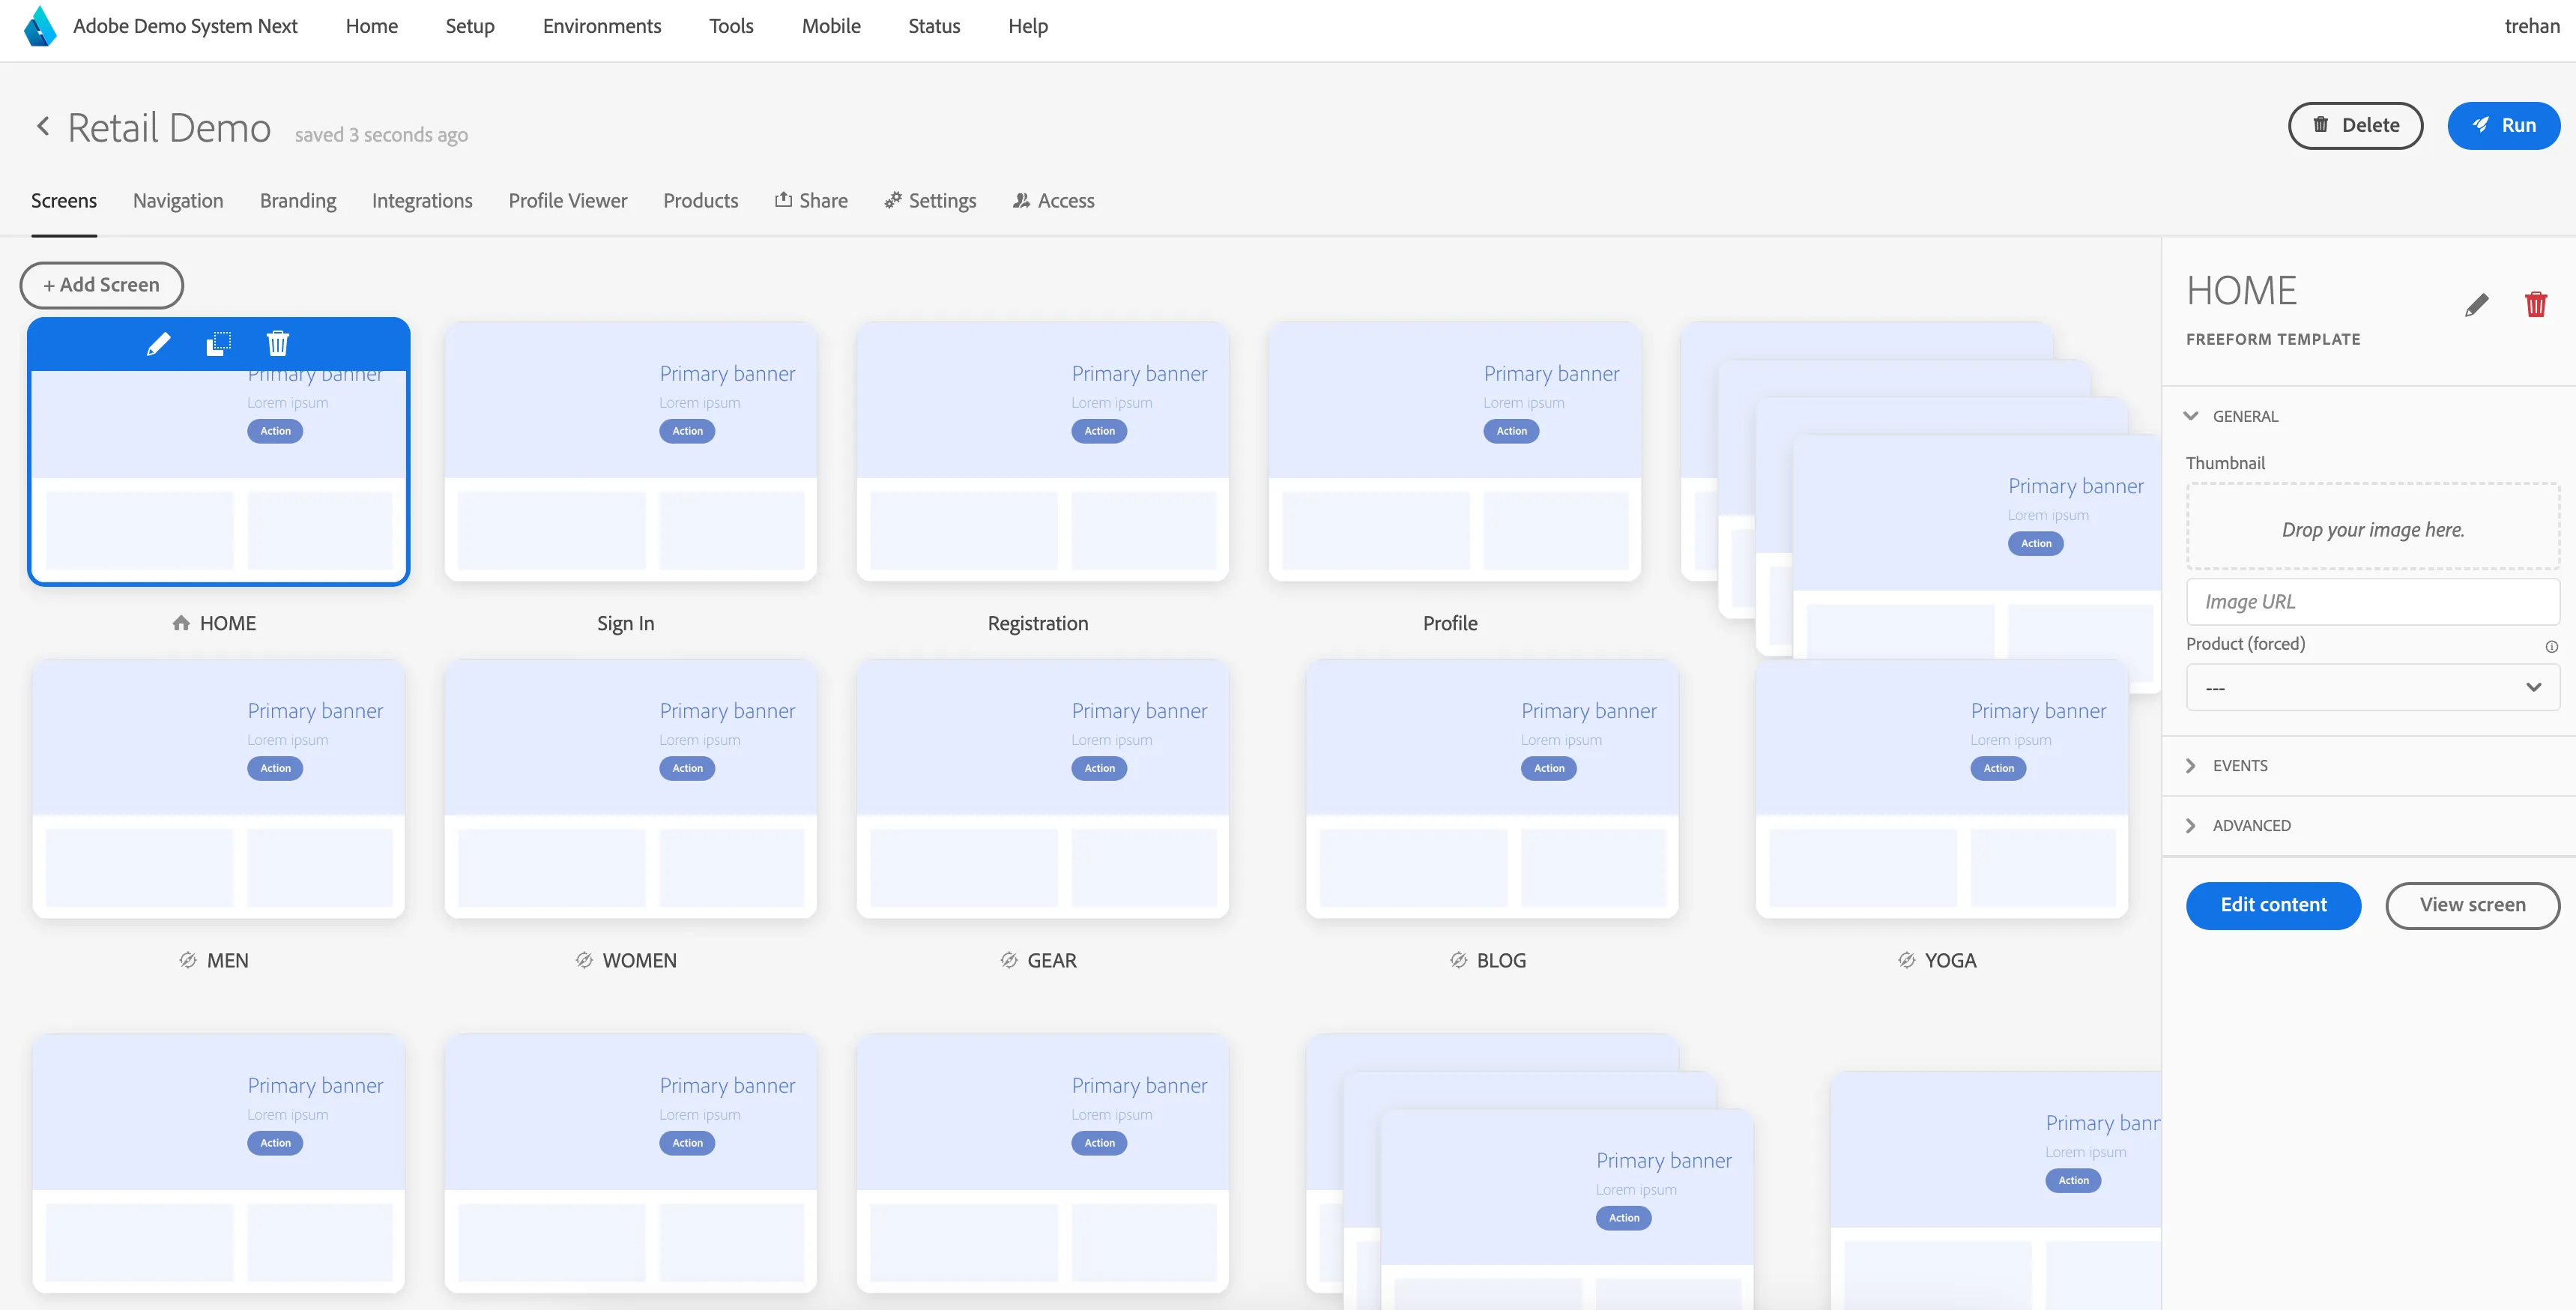The image size is (2576, 1310).
Task: Go to the Products tab
Action: point(701,201)
